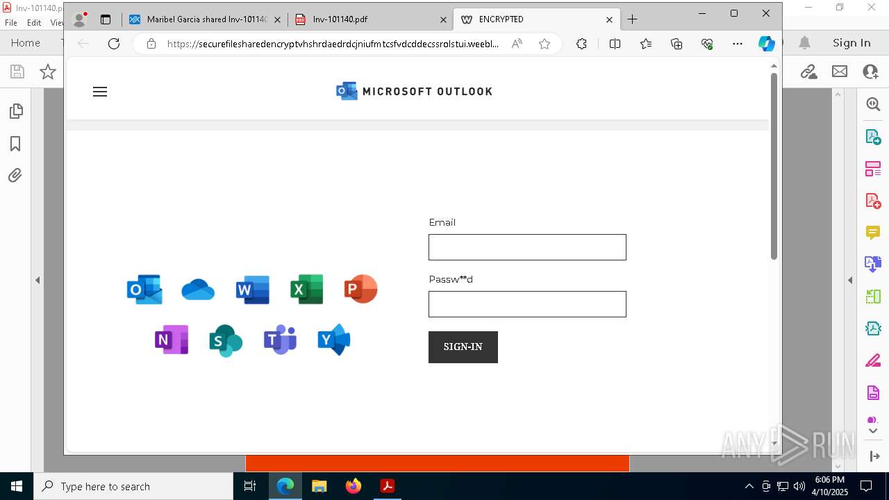Open Acrobat notifications bell
The image size is (889, 500).
pyautogui.click(x=804, y=43)
